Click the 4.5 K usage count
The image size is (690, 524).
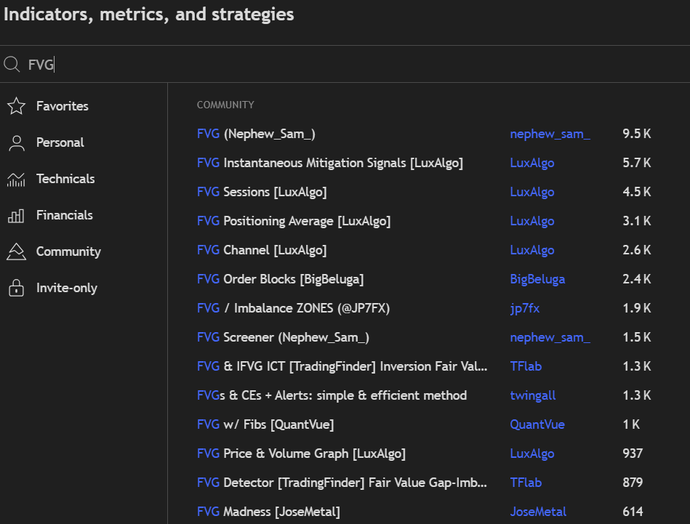tap(637, 192)
